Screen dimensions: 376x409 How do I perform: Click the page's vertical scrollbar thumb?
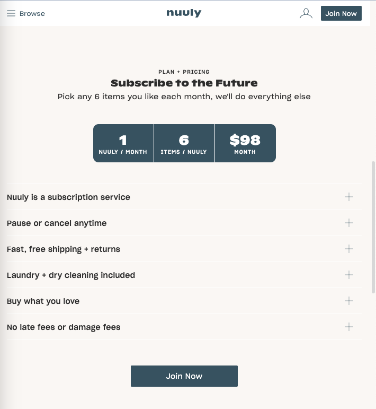[373, 228]
